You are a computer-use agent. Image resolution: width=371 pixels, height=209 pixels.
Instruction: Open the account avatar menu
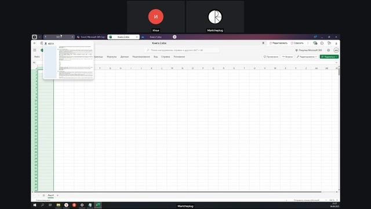(336, 51)
